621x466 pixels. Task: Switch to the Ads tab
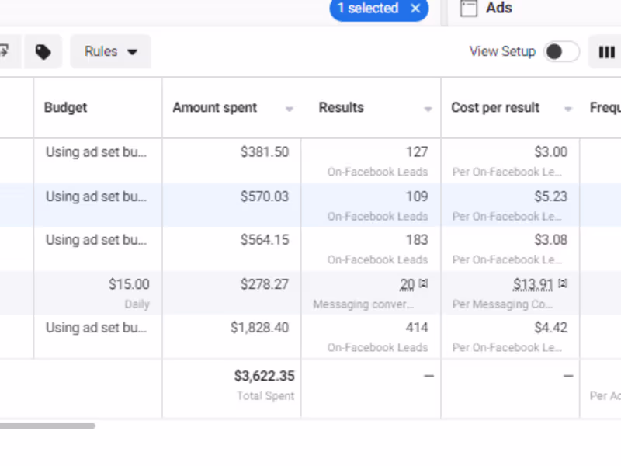[x=498, y=9]
